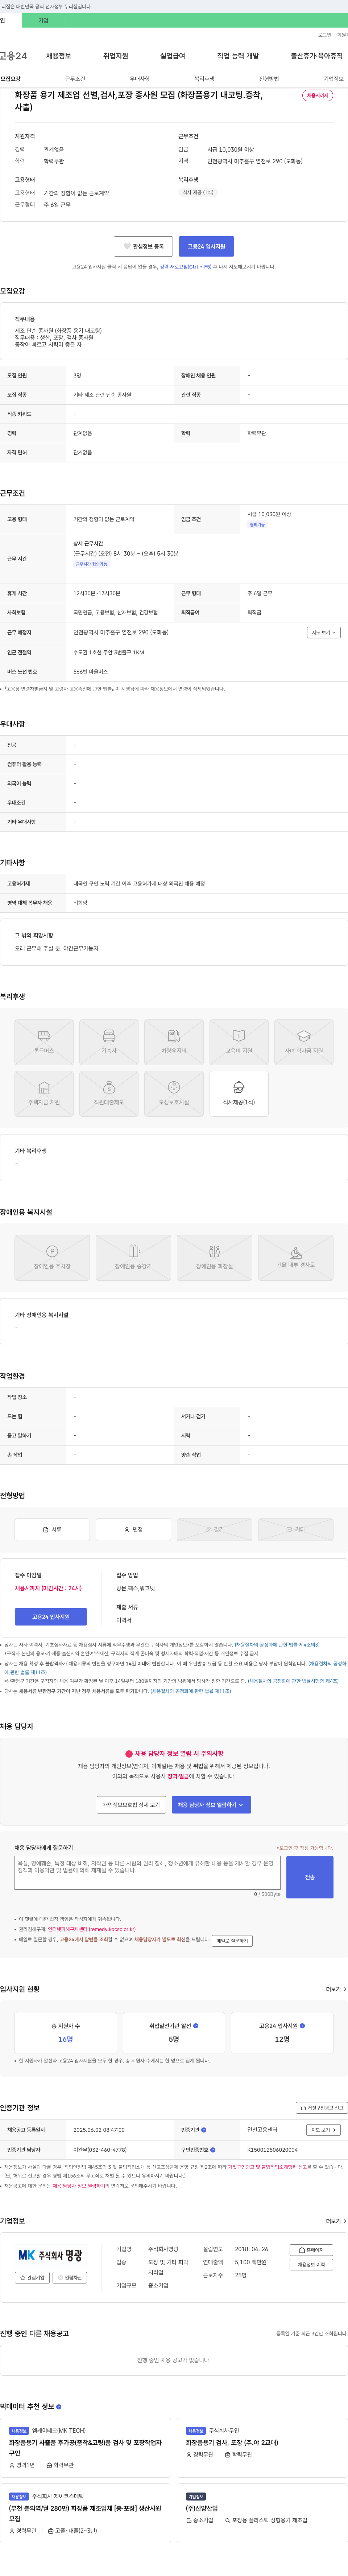The width and height of the screenshot is (348, 2576).
Task: Jump to the 기업정보 section tab
Action: click(x=333, y=79)
